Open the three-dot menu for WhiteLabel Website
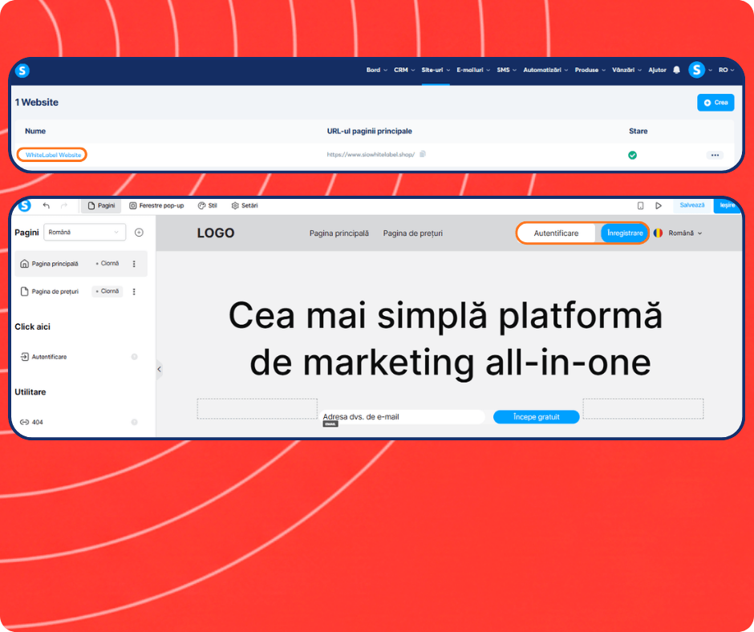The width and height of the screenshot is (754, 632). pyautogui.click(x=715, y=155)
